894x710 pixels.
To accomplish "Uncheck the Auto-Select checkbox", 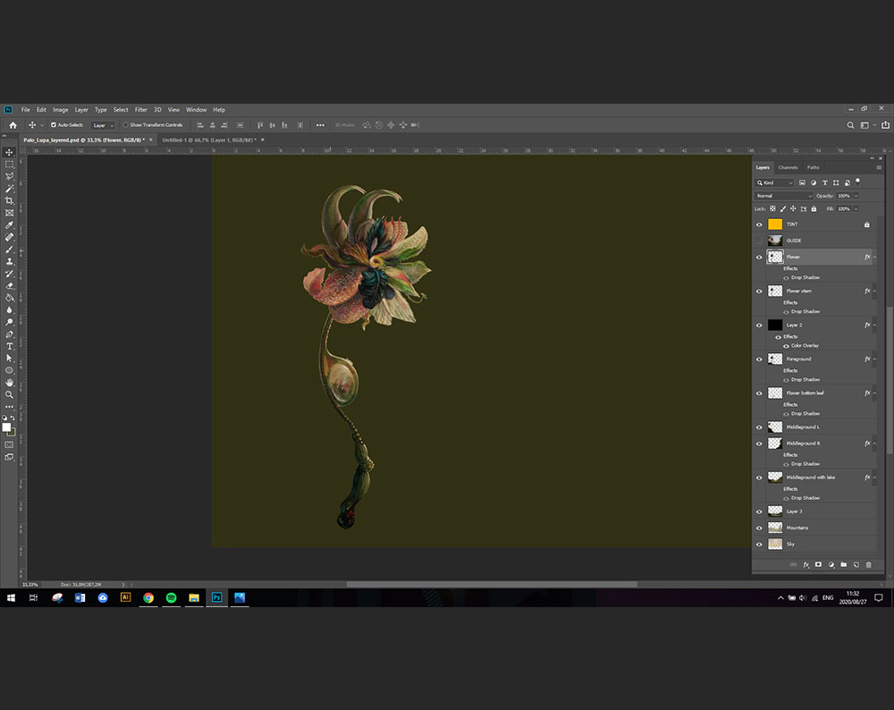I will click(54, 125).
